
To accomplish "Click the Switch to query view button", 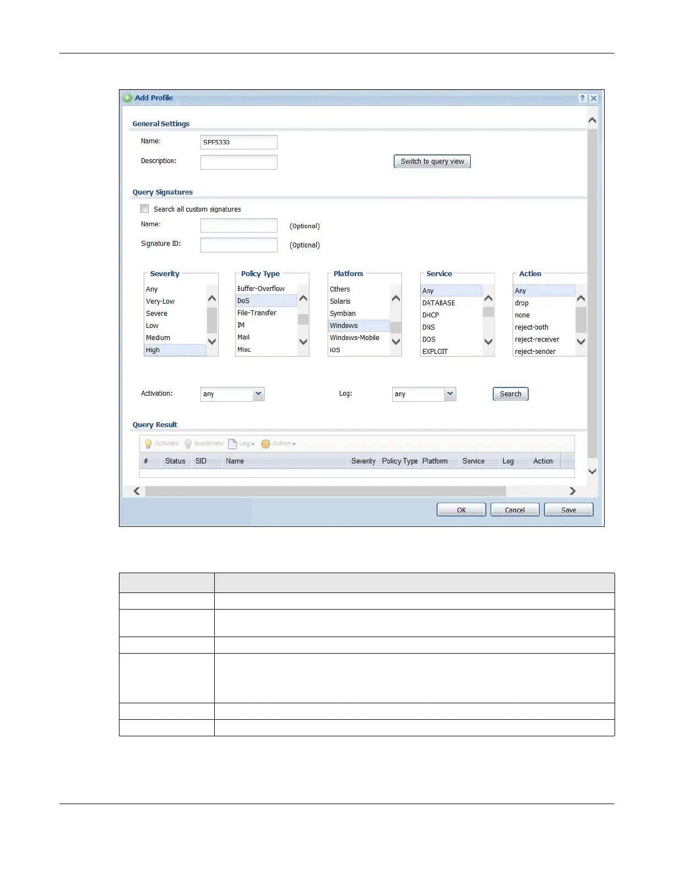I will 432,161.
